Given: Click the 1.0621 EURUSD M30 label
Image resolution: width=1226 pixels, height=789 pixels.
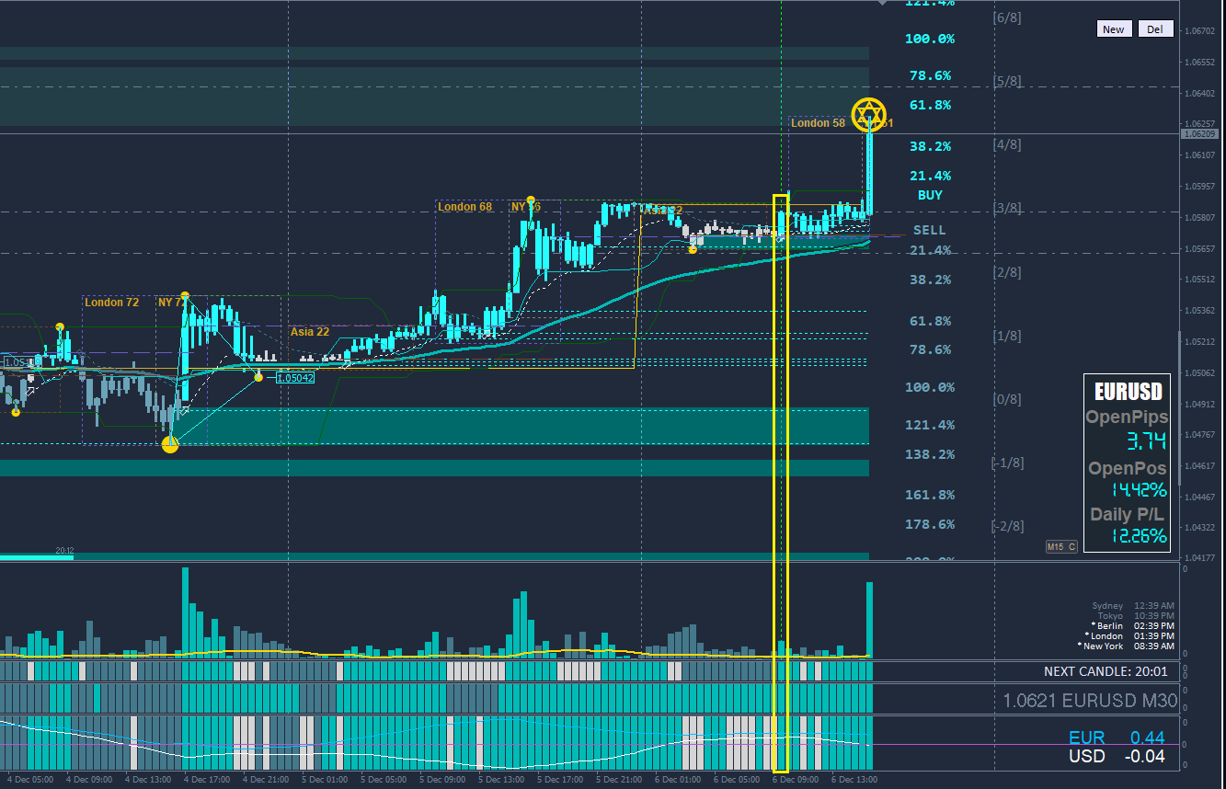Looking at the screenshot, I should pos(1090,701).
